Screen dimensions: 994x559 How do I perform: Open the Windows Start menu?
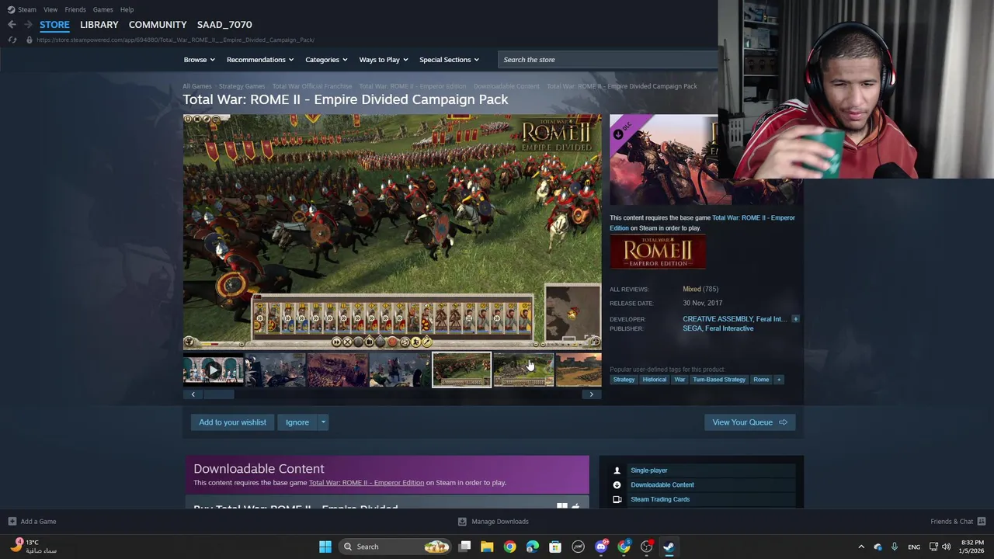point(325,547)
